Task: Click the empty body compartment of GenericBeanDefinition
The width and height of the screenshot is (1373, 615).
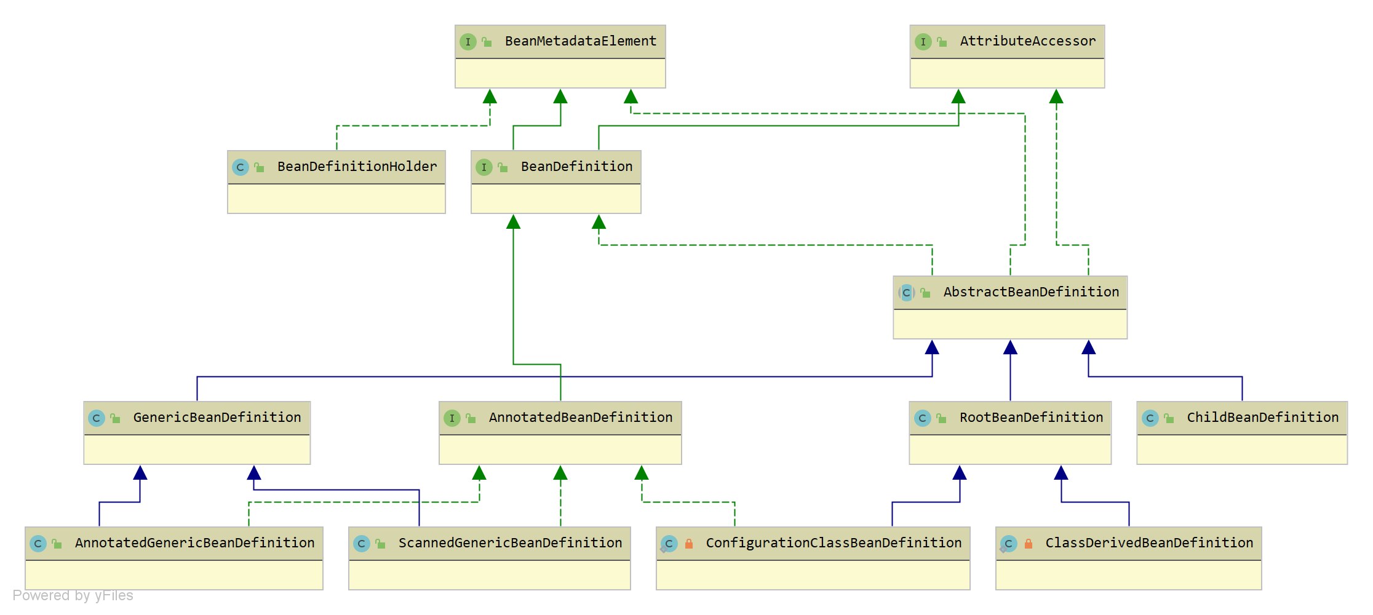Action: point(197,450)
